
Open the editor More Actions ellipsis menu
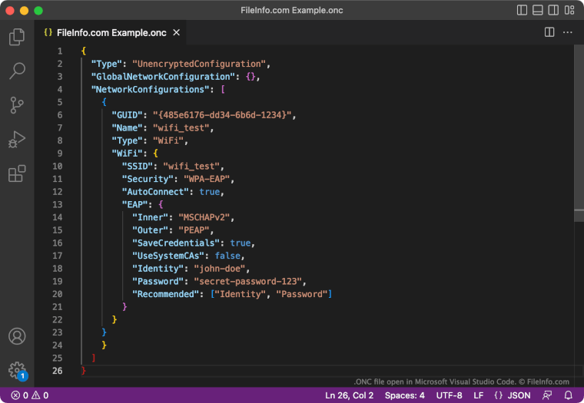568,32
